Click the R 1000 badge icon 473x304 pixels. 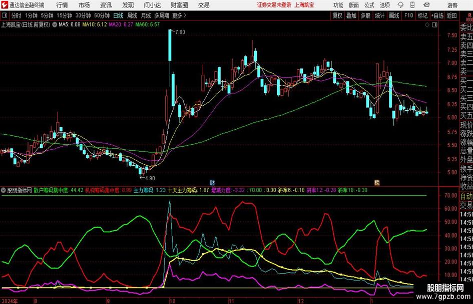tap(469, 16)
